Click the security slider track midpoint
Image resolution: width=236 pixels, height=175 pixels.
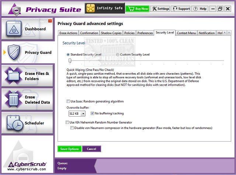click(147, 61)
